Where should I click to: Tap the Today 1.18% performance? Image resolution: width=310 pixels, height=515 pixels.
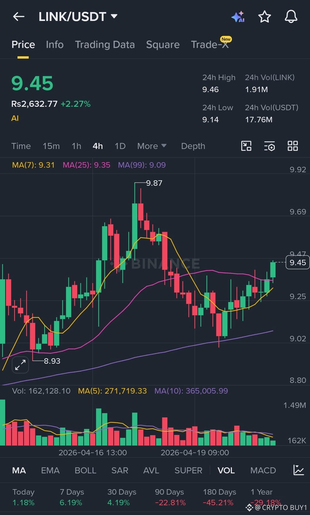click(23, 497)
